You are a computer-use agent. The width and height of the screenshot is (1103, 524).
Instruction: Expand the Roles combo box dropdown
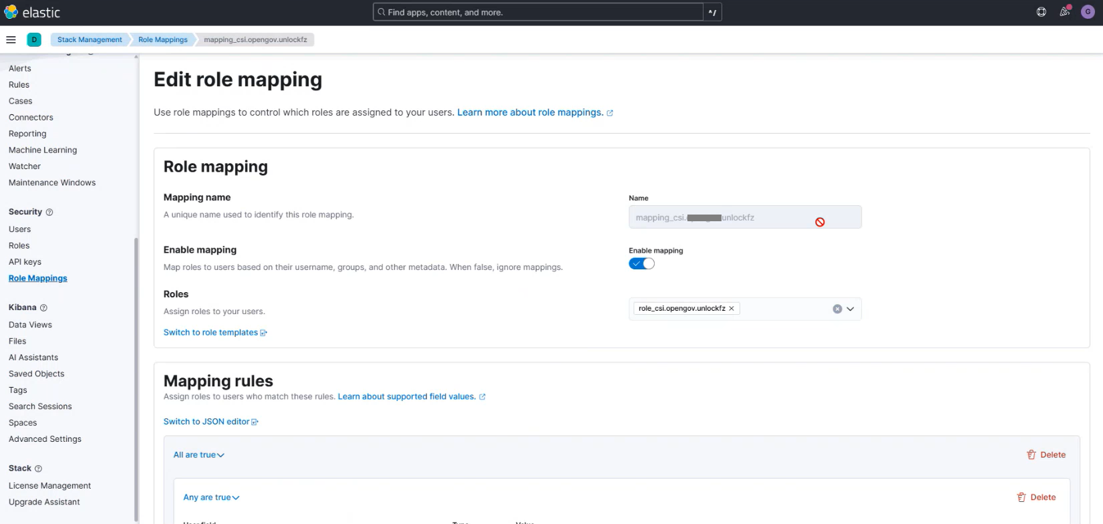click(x=850, y=309)
